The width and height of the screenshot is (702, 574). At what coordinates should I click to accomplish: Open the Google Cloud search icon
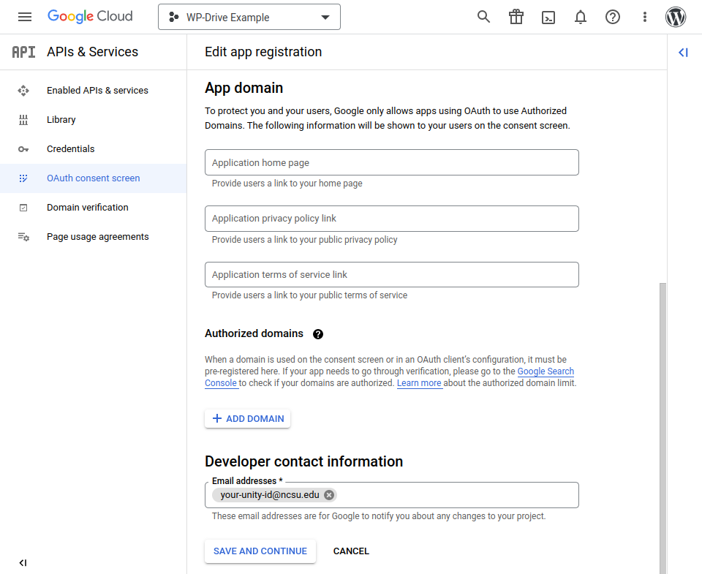tap(483, 16)
